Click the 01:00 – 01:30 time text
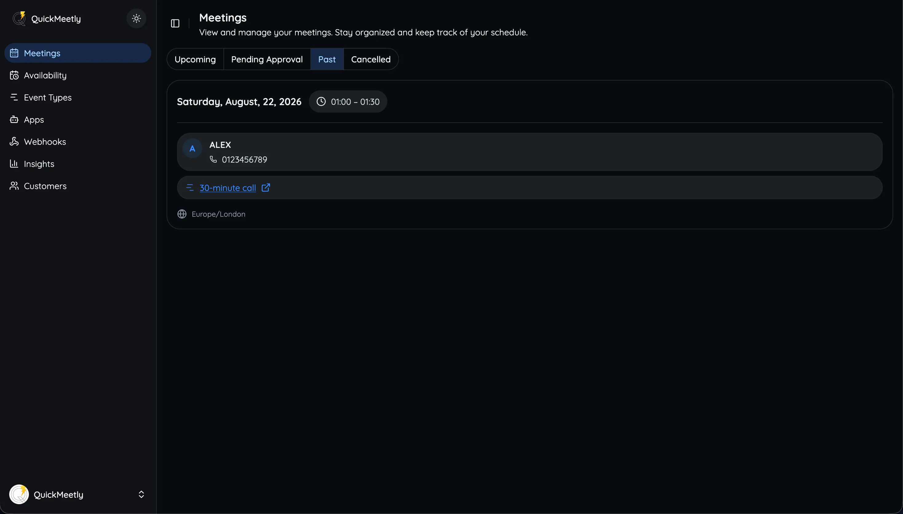 click(x=355, y=102)
